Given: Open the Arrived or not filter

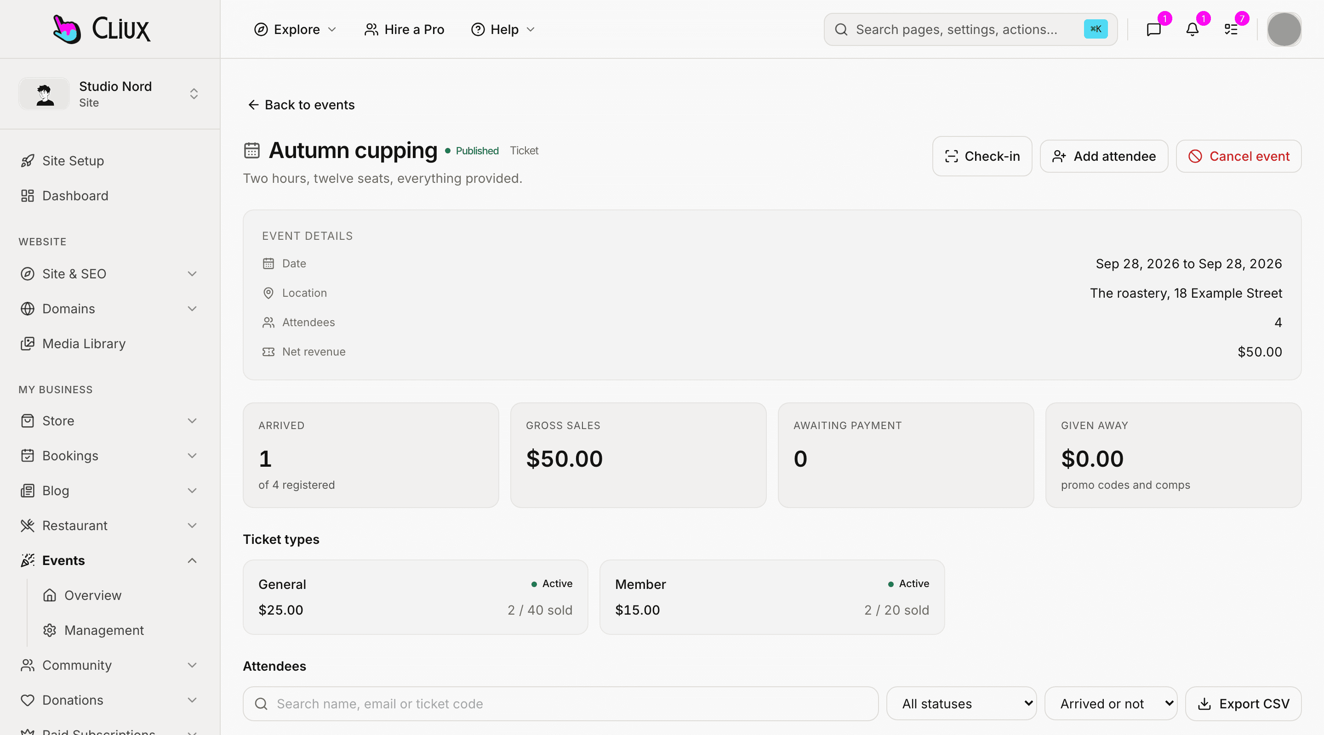Looking at the screenshot, I should tap(1111, 704).
